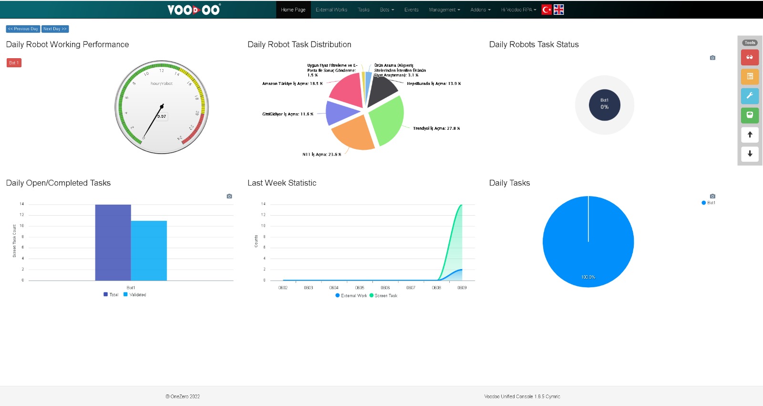Click the Tools label badge
Screen dimensions: 763x406
[x=750, y=42]
